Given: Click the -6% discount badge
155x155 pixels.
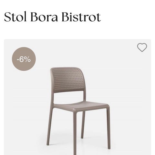Looking at the screenshot, I should 24,59.
